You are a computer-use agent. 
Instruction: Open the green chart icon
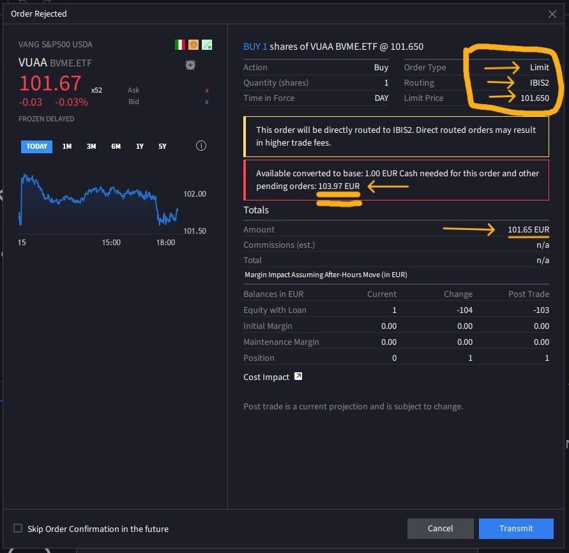(x=207, y=45)
